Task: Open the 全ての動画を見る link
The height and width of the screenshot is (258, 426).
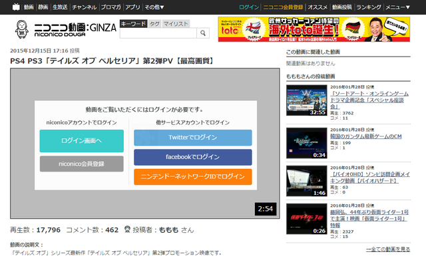Action: [x=388, y=249]
